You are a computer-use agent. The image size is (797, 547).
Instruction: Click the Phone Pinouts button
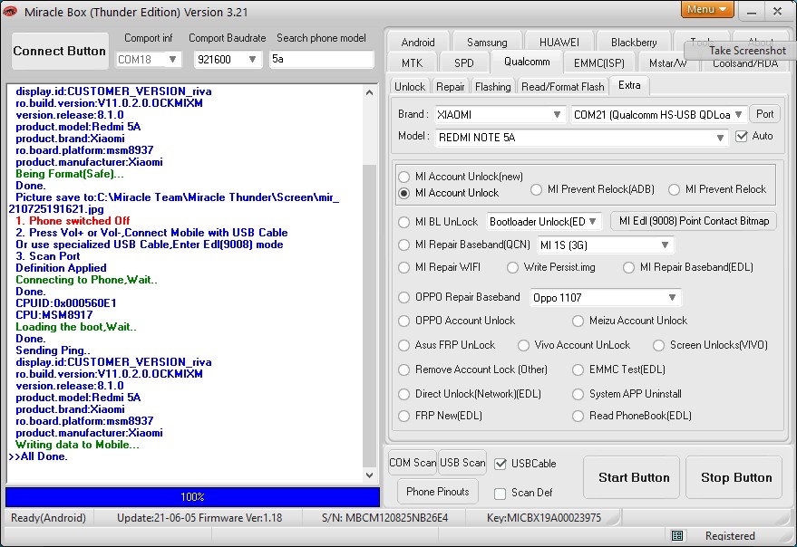tap(438, 492)
